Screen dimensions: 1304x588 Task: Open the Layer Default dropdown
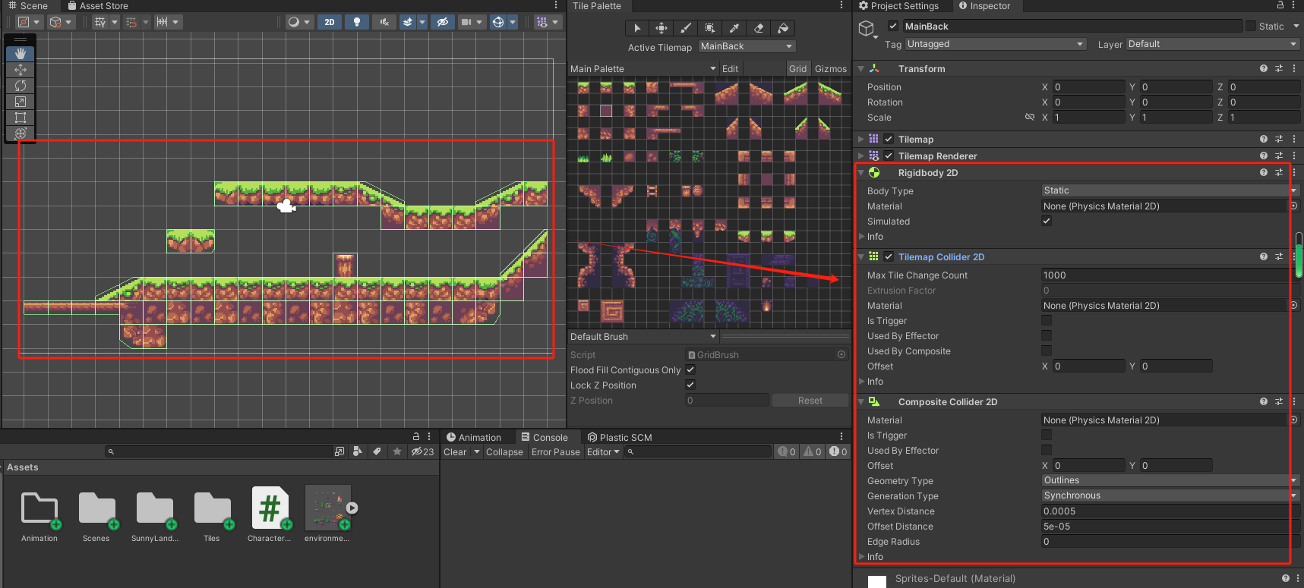click(x=1213, y=44)
